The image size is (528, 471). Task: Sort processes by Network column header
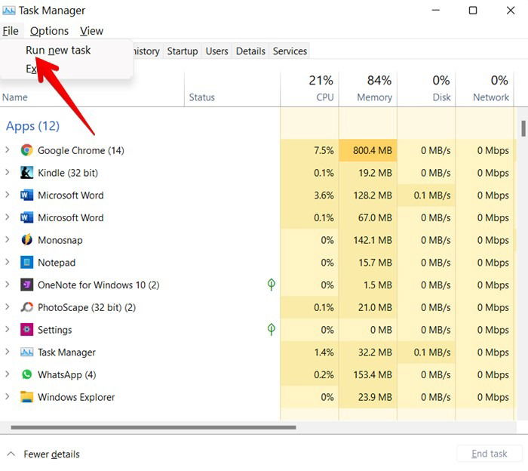coord(484,90)
